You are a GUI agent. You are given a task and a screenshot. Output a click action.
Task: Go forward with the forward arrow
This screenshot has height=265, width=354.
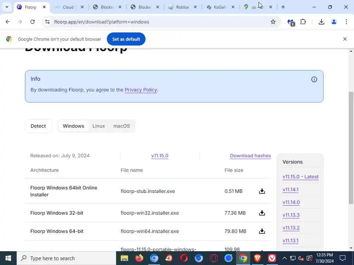(x=20, y=22)
